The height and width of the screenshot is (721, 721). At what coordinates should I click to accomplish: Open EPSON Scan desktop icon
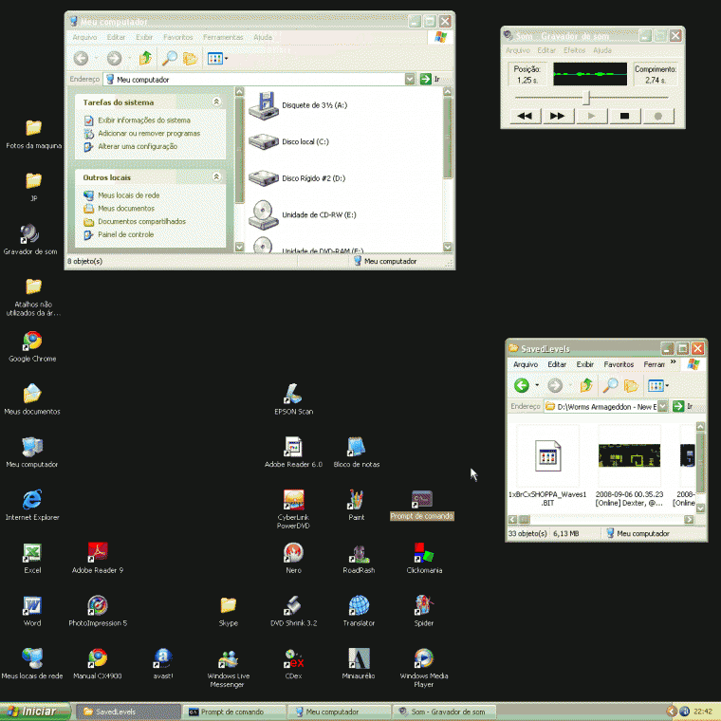point(293,399)
